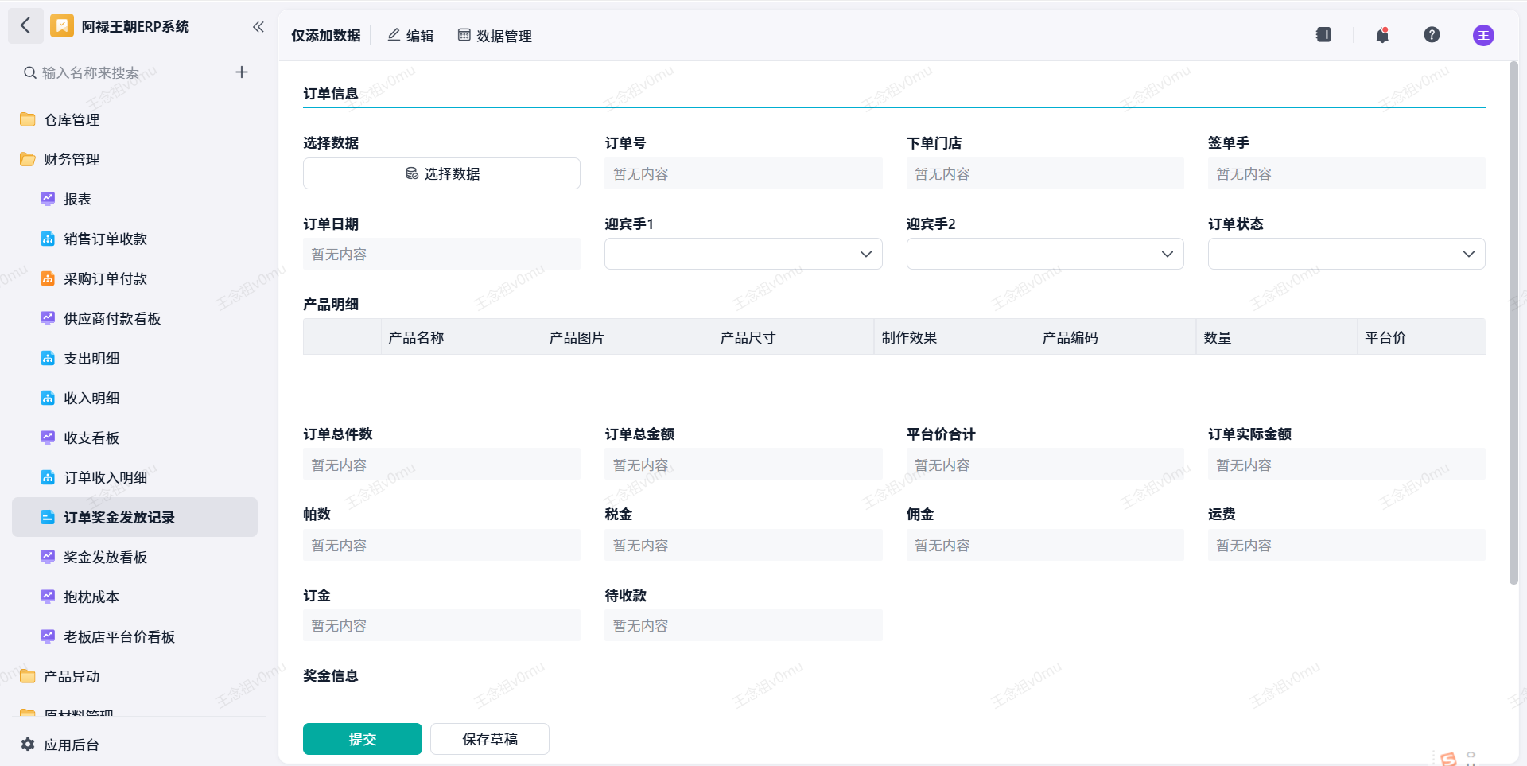Click the 选择数据 button
Image resolution: width=1527 pixels, height=766 pixels.
tap(441, 173)
